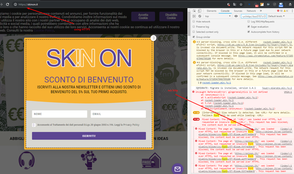
Task: Click the site info icon beside URL
Action: 15,4
